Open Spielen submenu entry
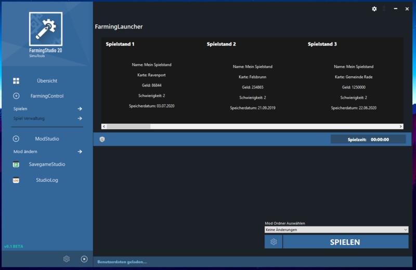 tap(47, 109)
